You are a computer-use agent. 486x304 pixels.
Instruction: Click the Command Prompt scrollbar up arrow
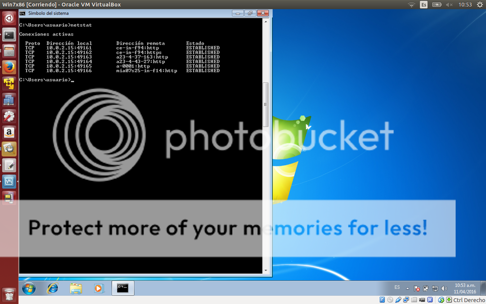[266, 22]
